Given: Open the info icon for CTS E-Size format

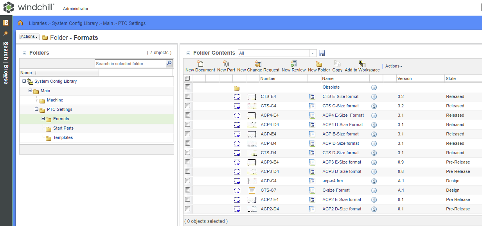Looking at the screenshot, I should 374,96.
